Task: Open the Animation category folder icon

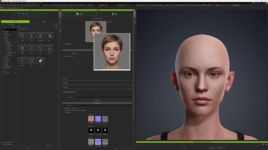Action: [22, 60]
